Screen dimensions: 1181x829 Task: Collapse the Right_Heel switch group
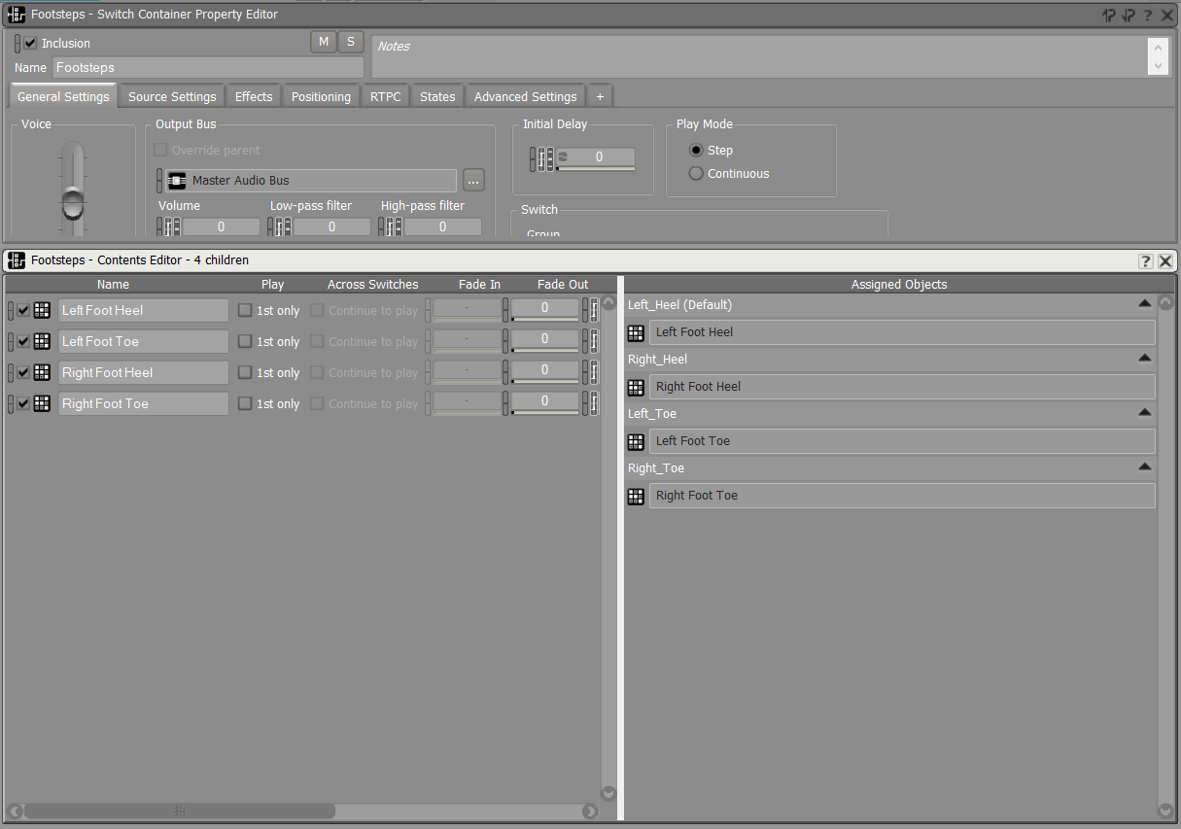point(1144,359)
